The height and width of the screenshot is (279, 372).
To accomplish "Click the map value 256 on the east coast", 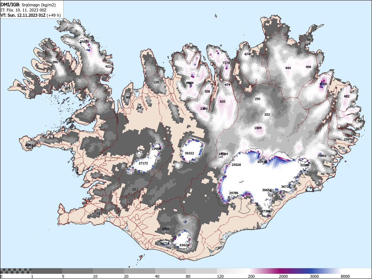I will coord(346,139).
